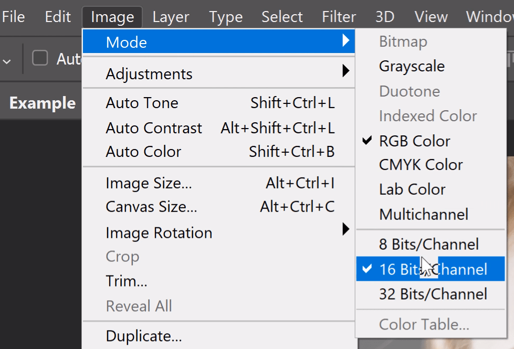Open the 3D menu
This screenshot has width=514, height=349.
click(385, 17)
